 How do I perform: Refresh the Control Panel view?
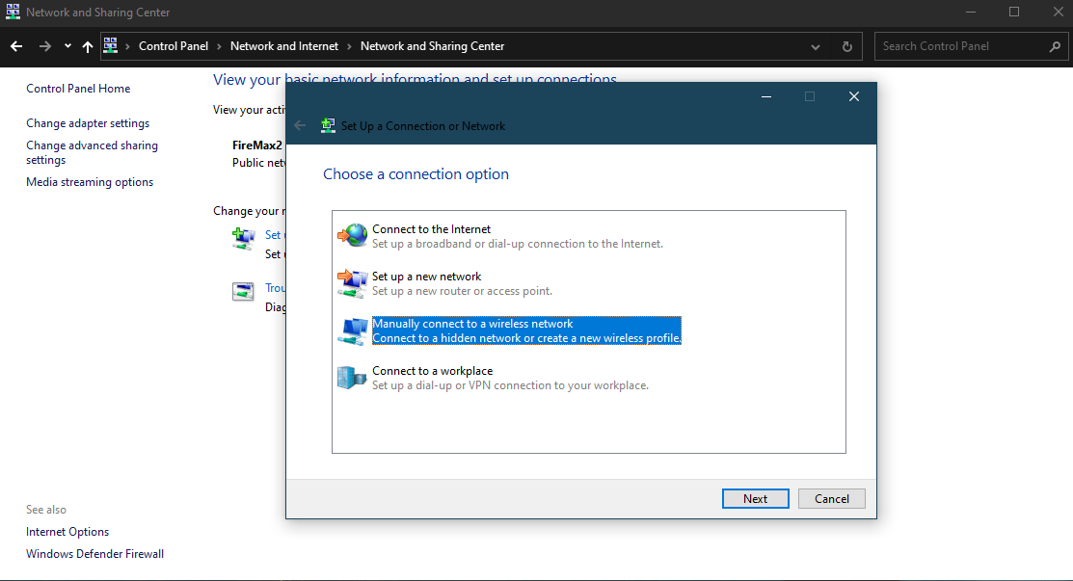tap(845, 46)
